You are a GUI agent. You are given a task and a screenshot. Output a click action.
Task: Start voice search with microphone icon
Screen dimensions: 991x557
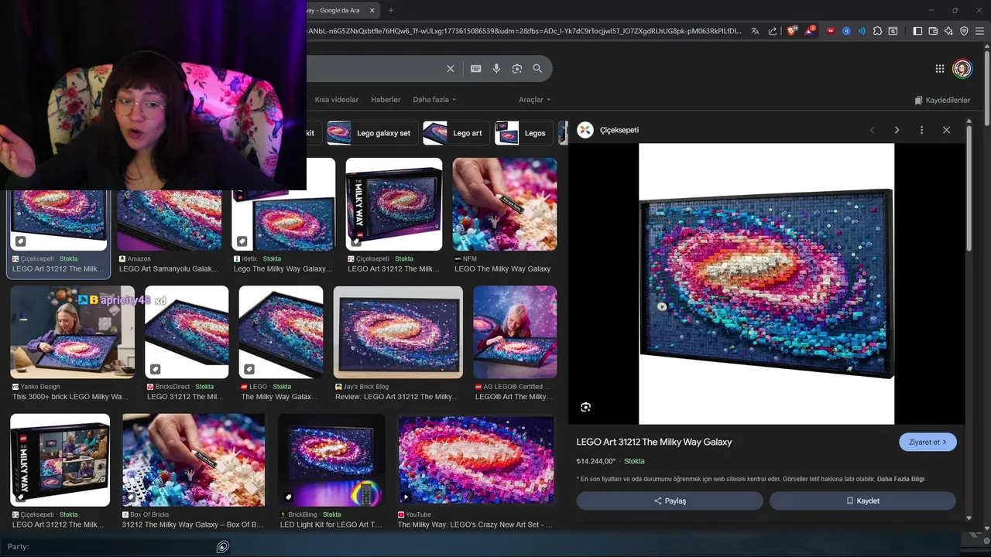tap(496, 69)
